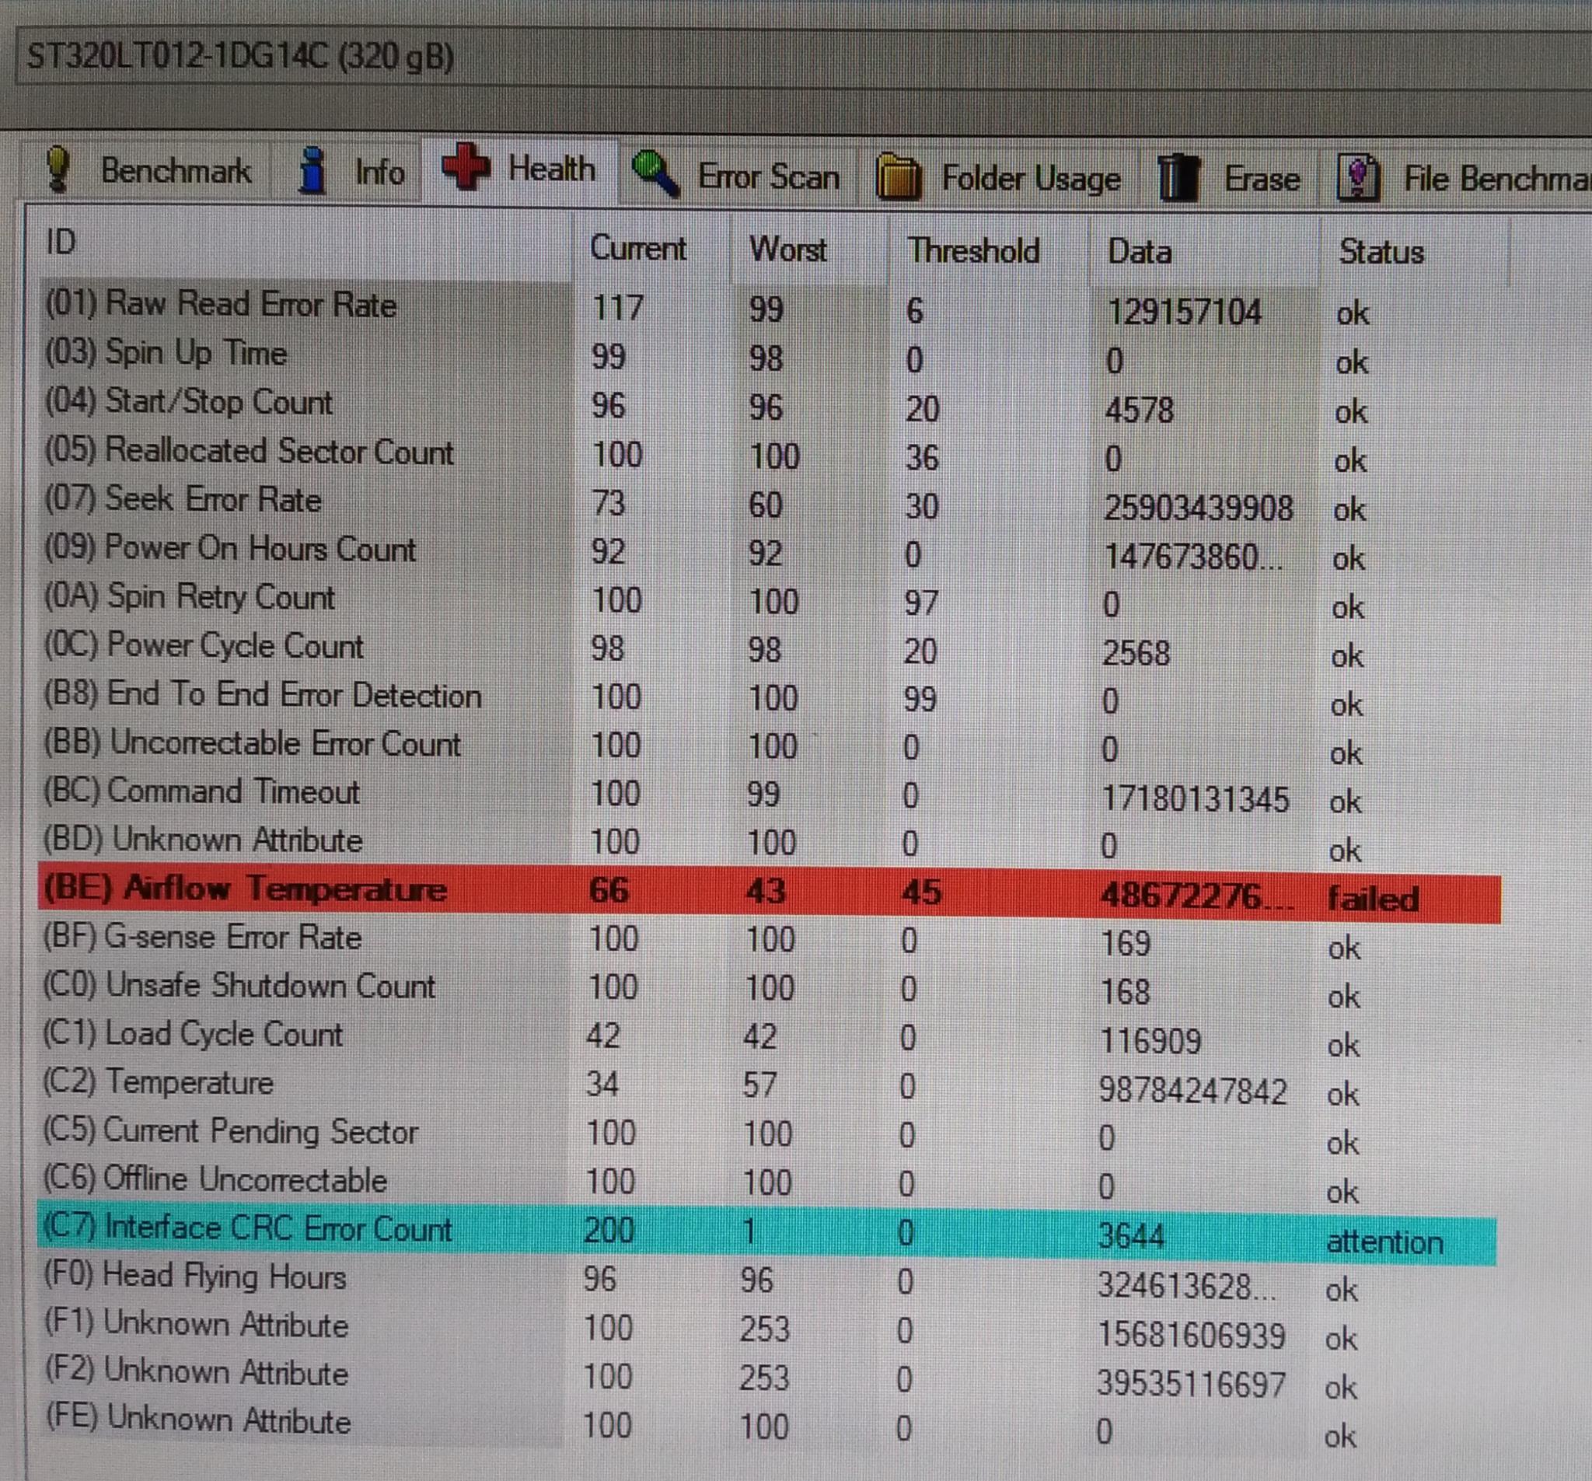Viewport: 1592px width, 1481px height.
Task: Click the magnifier Error Scan icon
Action: (656, 173)
